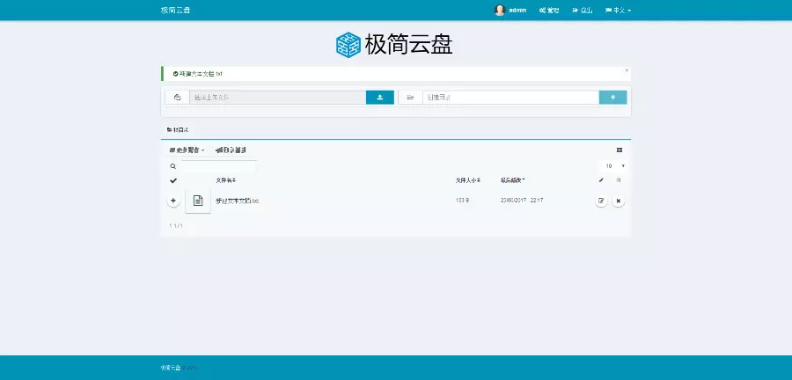Click the logout link in top navbar
The image size is (792, 380).
(582, 11)
